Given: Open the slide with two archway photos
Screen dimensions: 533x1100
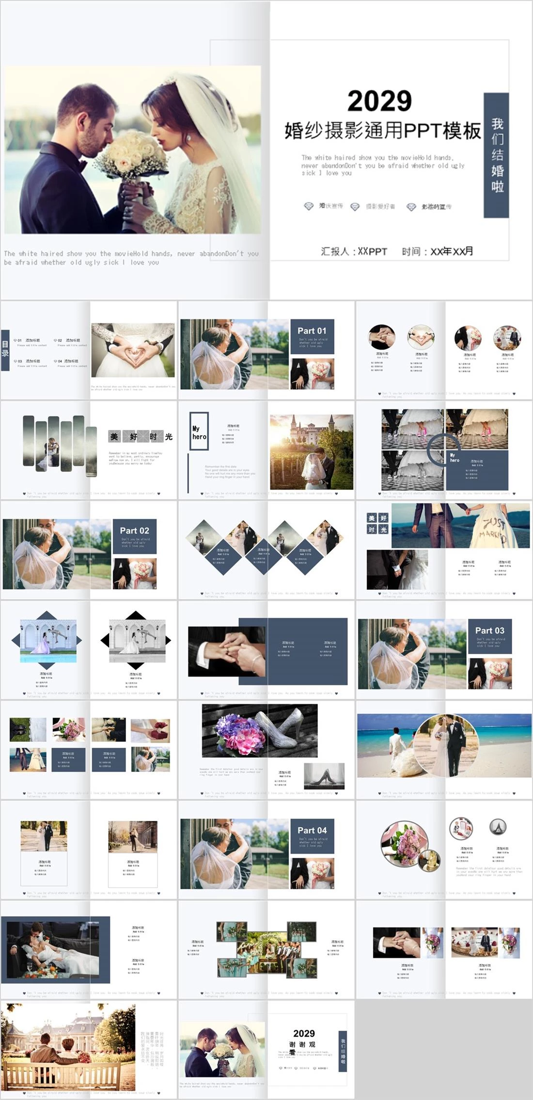Looking at the screenshot, I should [x=89, y=650].
